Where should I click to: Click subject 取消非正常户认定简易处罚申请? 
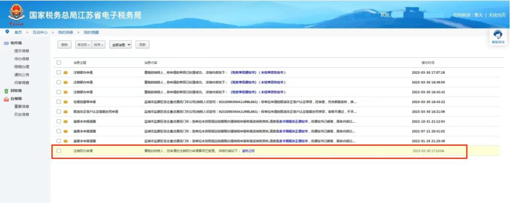pyautogui.click(x=95, y=112)
